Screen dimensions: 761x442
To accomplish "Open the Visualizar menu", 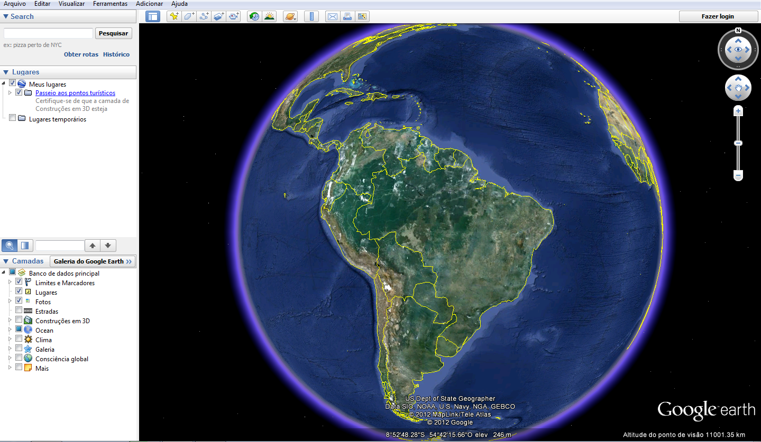I will click(x=71, y=4).
